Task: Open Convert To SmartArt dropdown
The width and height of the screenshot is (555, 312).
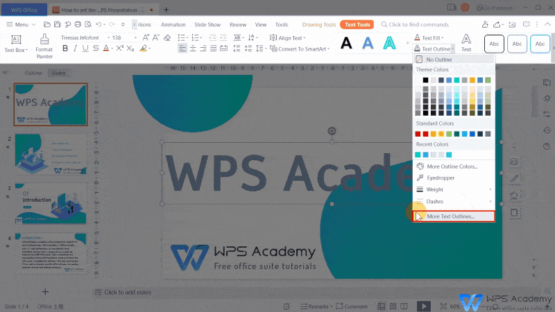Action: [300, 49]
